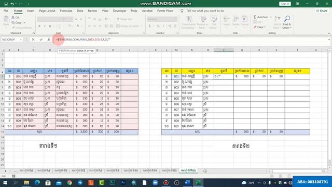Image resolution: width=332 pixels, height=187 pixels.
Task: Cancel the formula entry with the X icon
Action: [33, 39]
